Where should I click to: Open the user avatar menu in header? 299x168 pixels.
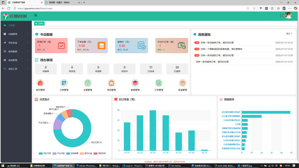[x=288, y=15]
